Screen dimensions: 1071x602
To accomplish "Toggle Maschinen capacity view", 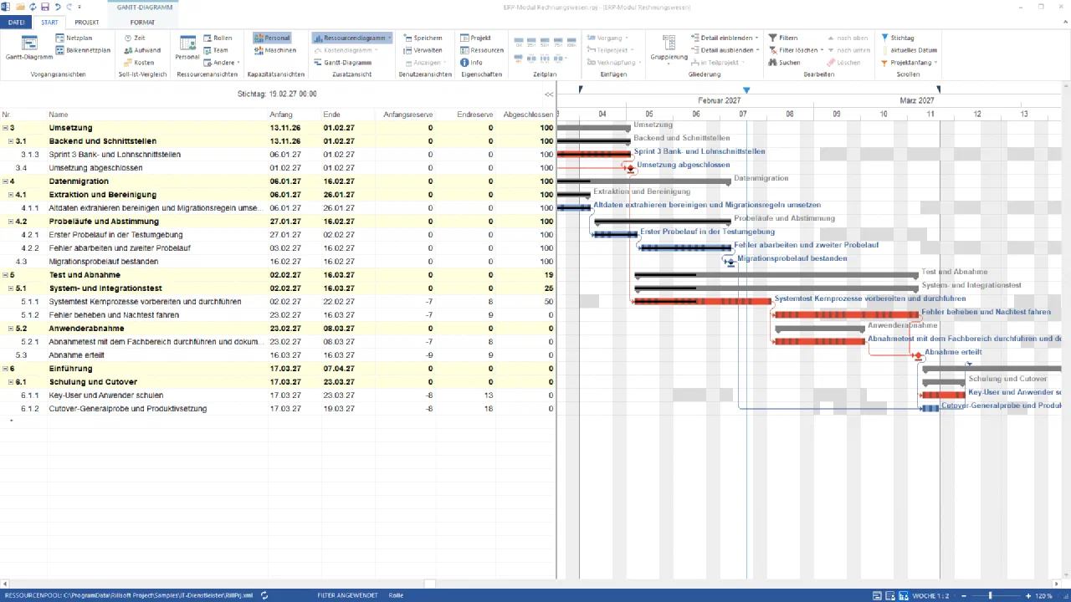I will [x=275, y=50].
